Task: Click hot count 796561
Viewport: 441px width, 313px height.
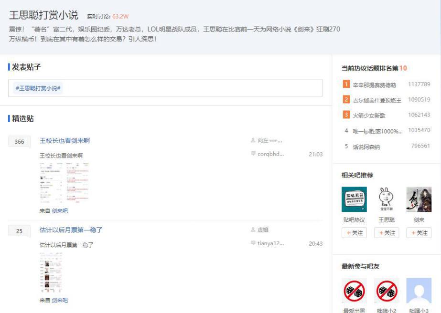Action: click(420, 146)
